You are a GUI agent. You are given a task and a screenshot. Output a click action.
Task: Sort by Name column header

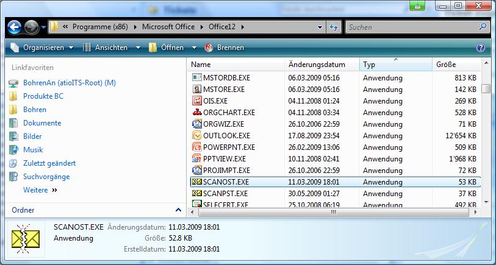[236, 65]
